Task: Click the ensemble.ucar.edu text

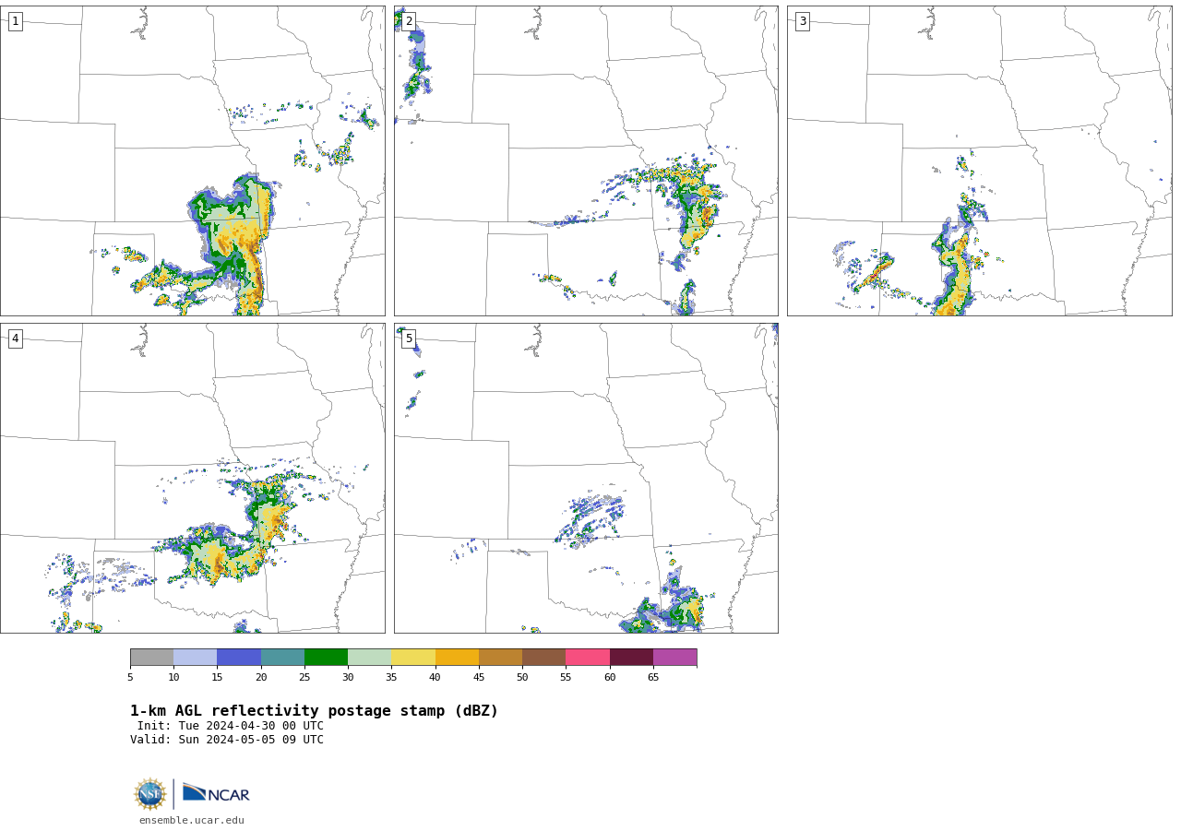Action: [192, 820]
